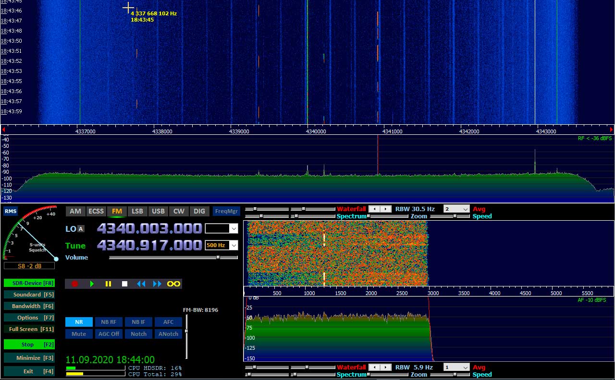Open the LO step size dropdown

(x=234, y=228)
